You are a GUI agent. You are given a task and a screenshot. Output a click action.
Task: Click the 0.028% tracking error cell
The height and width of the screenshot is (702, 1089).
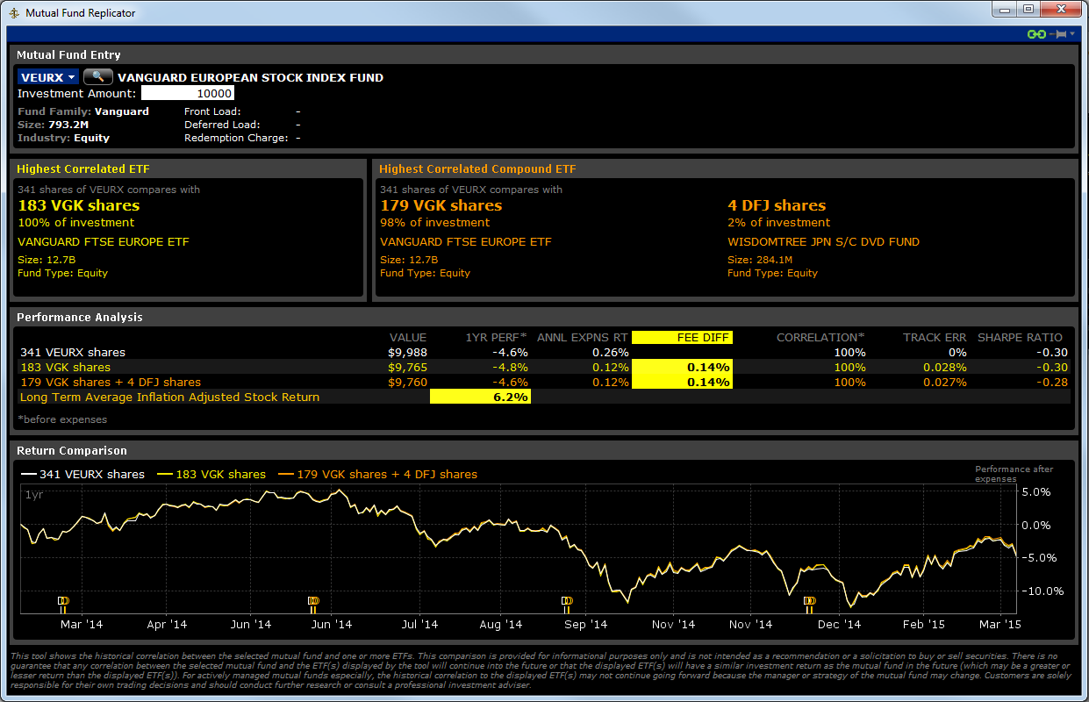pos(944,367)
